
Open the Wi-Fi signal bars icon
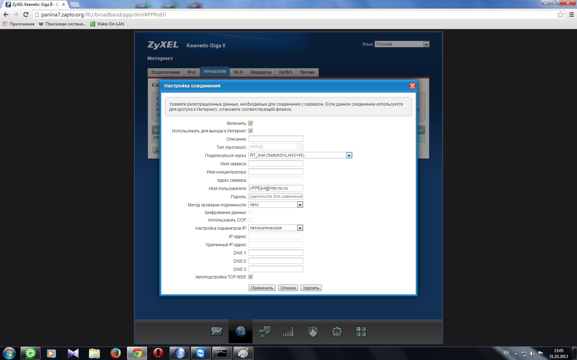288,332
